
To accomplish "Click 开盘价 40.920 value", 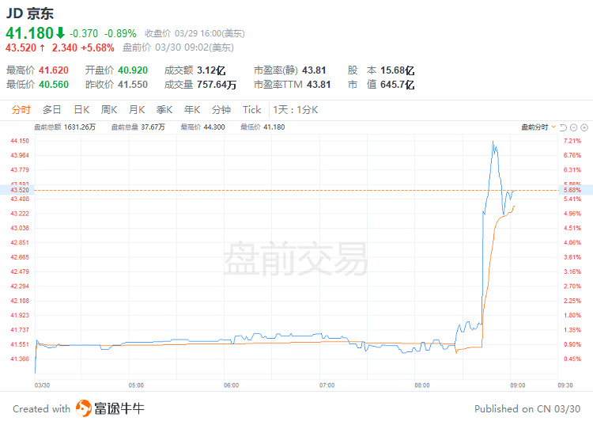I will (132, 70).
